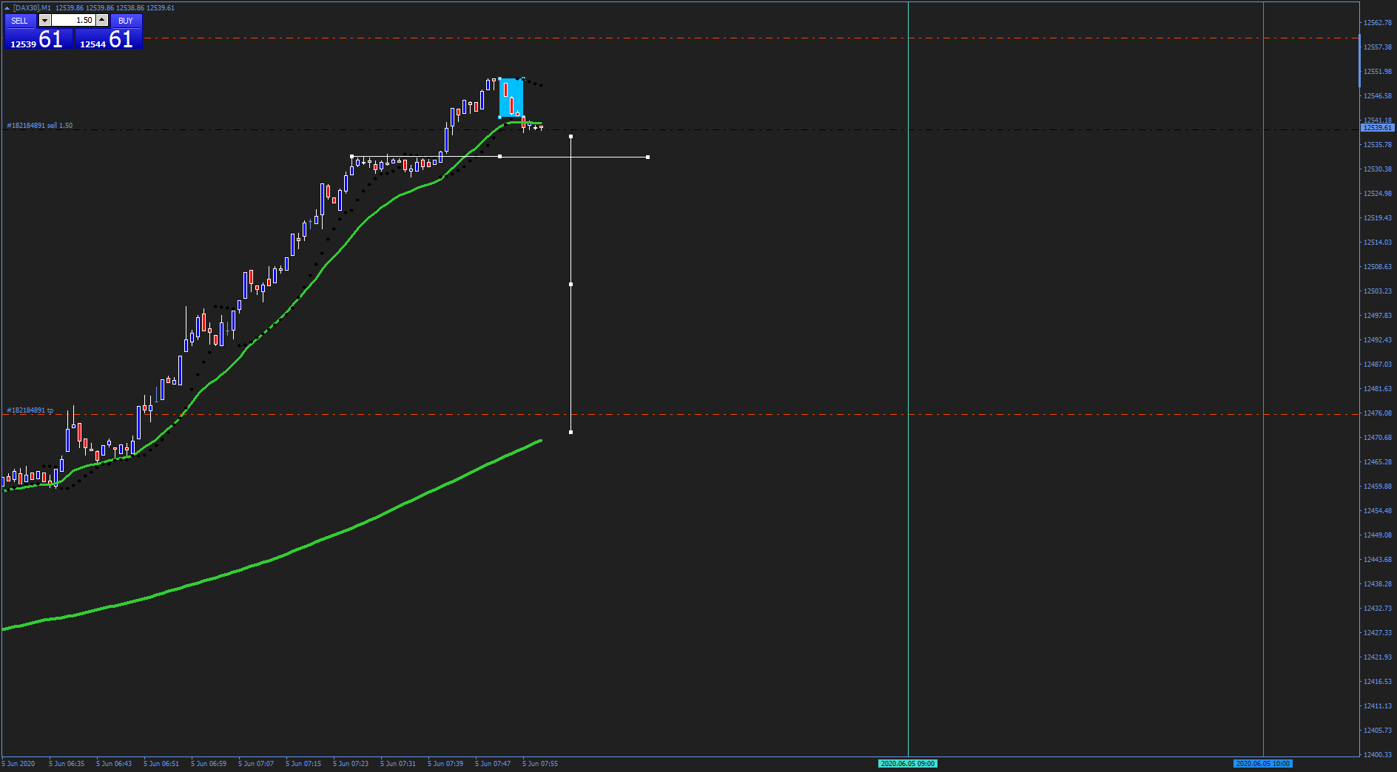Increase trade volume with the up arrow

102,21
